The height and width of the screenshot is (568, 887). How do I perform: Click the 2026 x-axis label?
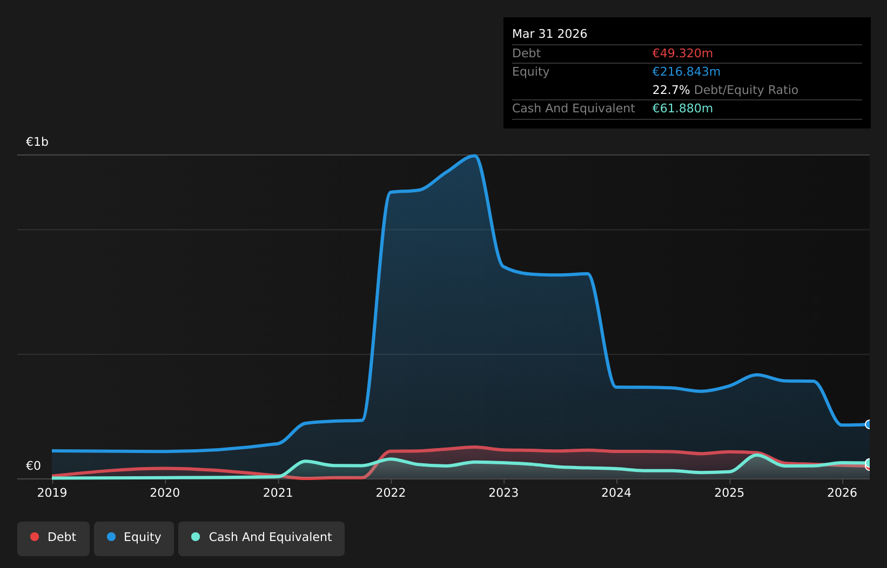pyautogui.click(x=842, y=493)
